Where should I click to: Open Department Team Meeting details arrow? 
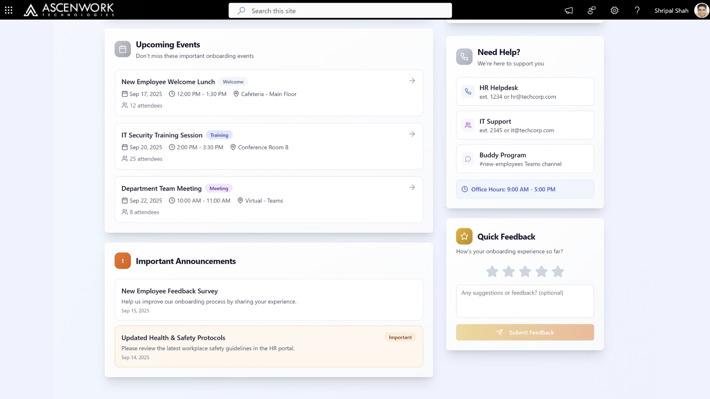pos(412,188)
